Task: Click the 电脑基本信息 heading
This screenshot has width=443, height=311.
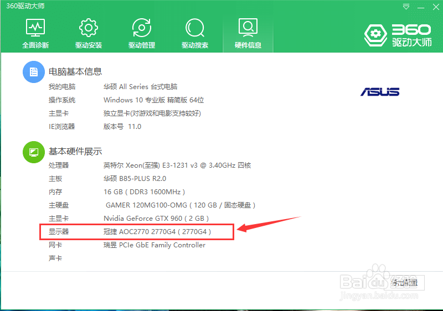Action: (x=75, y=72)
